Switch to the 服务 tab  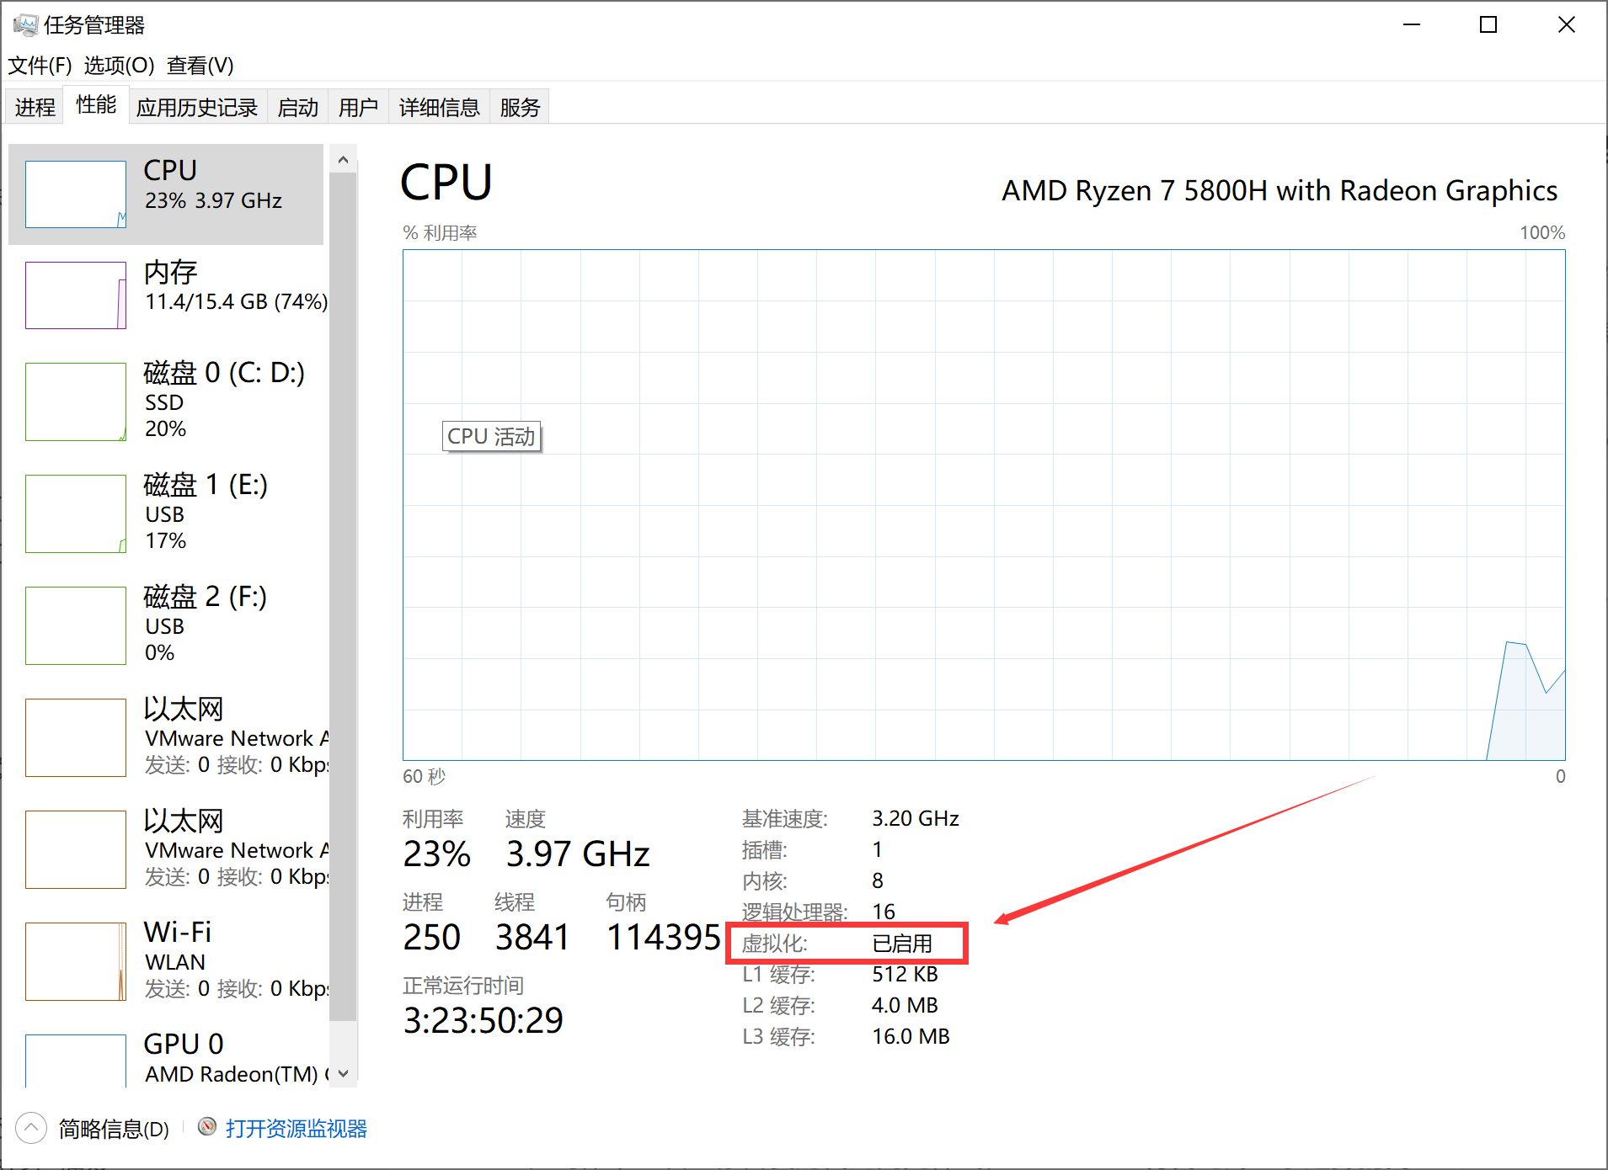[x=519, y=106]
